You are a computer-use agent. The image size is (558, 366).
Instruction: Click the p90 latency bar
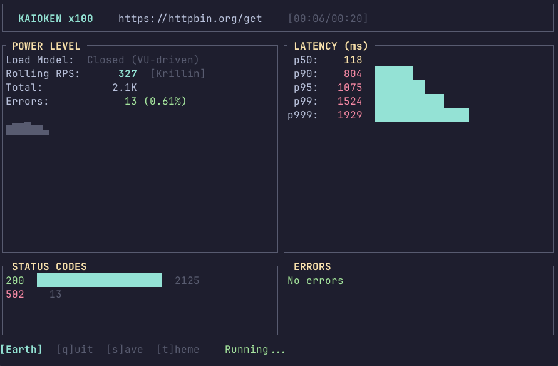click(x=393, y=73)
